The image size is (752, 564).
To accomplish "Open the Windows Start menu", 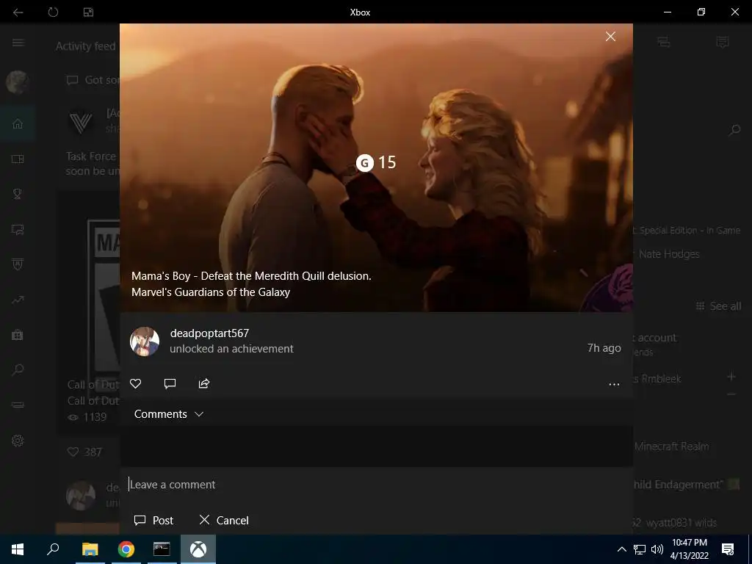I will (x=18, y=549).
